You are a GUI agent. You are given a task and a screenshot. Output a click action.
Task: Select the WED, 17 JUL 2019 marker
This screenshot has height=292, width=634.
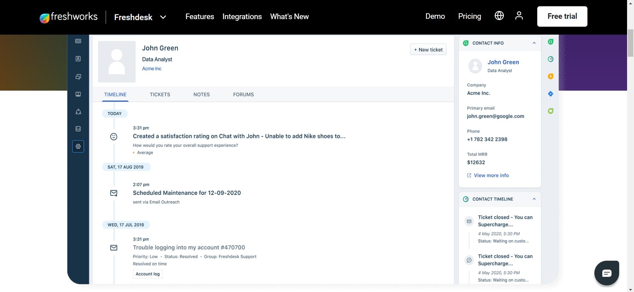pos(126,225)
